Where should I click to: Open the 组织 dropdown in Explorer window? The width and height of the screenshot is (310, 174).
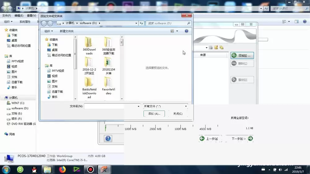[x=8, y=22]
